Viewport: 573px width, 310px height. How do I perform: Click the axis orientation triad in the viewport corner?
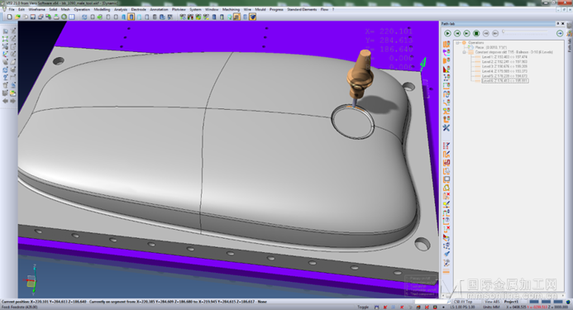pyautogui.click(x=31, y=280)
